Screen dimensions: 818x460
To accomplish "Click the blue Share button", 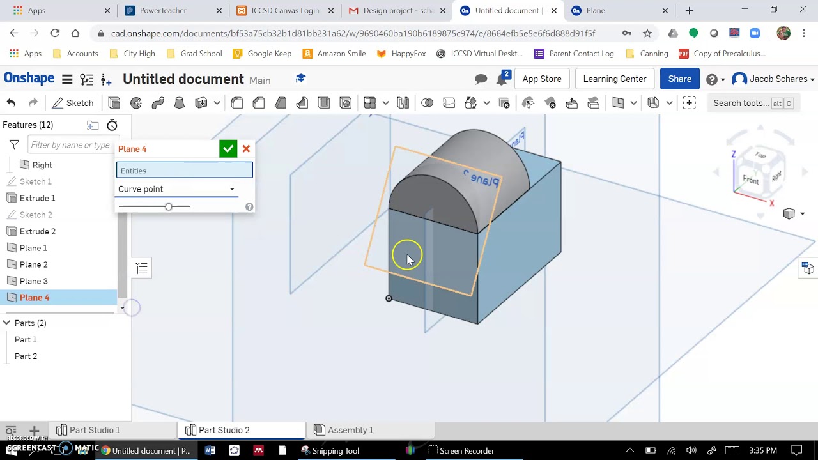I will pyautogui.click(x=679, y=79).
